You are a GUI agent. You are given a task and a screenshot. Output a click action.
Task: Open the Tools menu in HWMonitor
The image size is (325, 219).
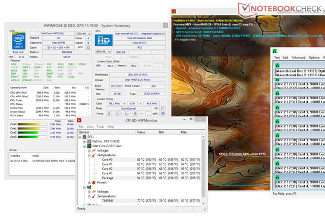(100, 126)
